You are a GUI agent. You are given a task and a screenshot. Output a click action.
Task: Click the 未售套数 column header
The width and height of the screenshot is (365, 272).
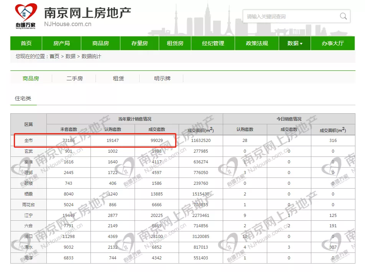pyautogui.click(x=68, y=129)
